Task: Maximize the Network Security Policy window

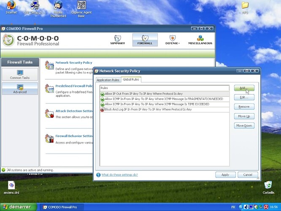Action: click(247, 71)
